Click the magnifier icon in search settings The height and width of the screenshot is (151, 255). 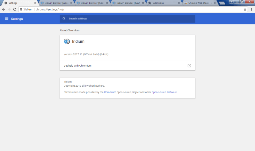coord(64,19)
